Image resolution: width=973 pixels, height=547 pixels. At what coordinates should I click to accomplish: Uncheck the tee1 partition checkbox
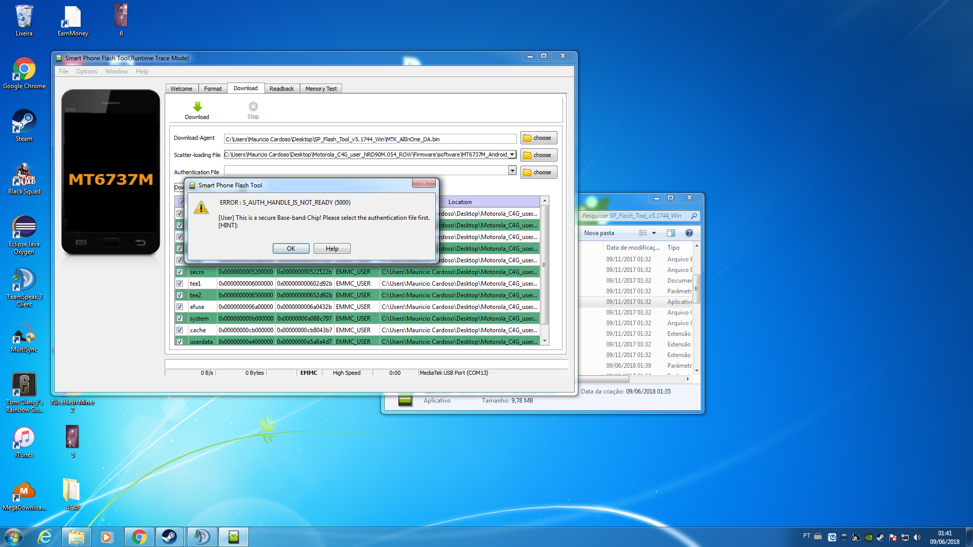179,284
